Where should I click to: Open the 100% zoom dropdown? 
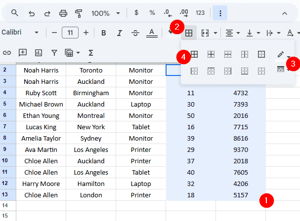point(106,13)
